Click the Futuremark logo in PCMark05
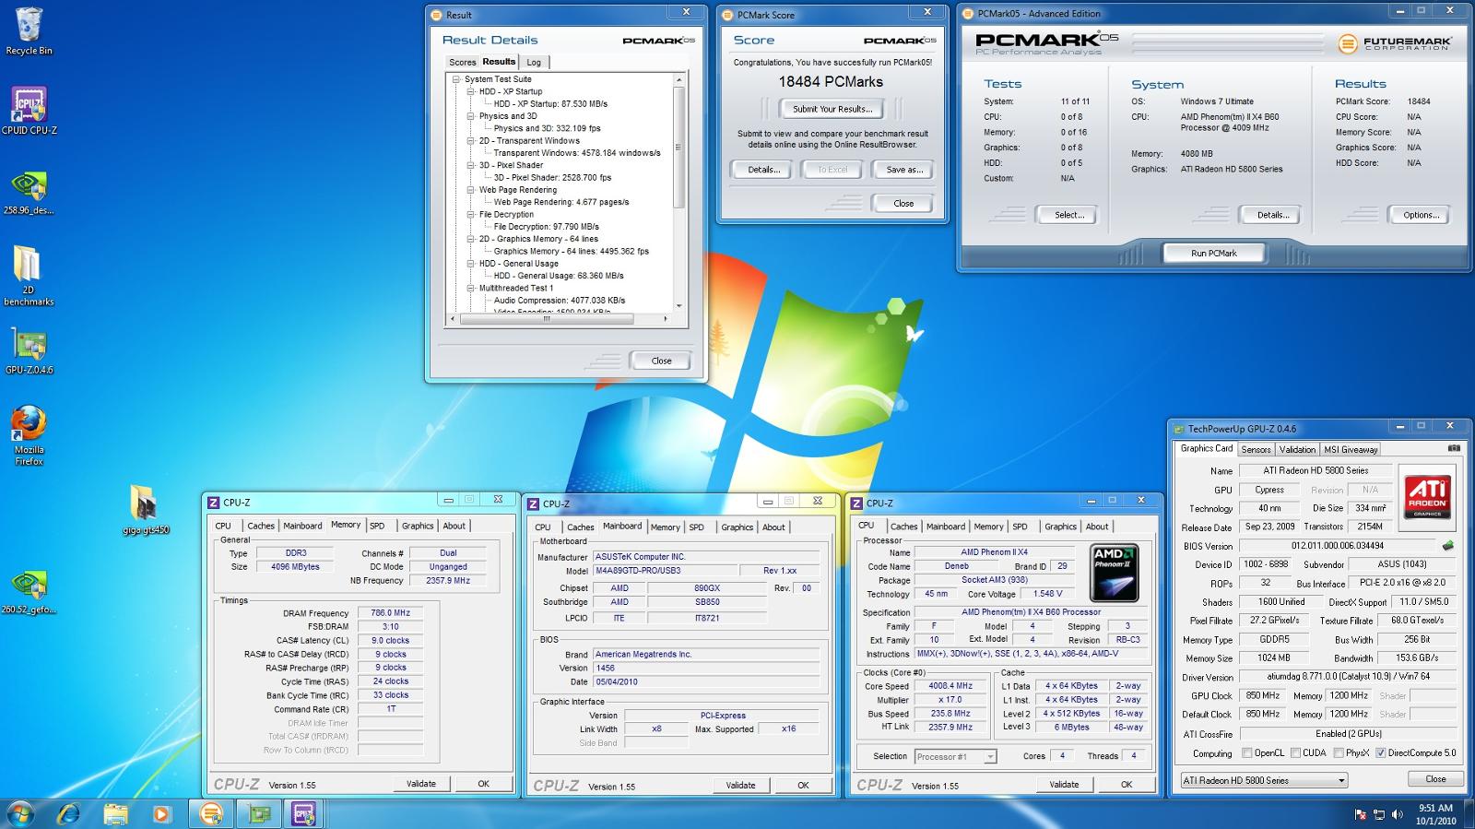Image resolution: width=1475 pixels, height=829 pixels. [x=1394, y=43]
